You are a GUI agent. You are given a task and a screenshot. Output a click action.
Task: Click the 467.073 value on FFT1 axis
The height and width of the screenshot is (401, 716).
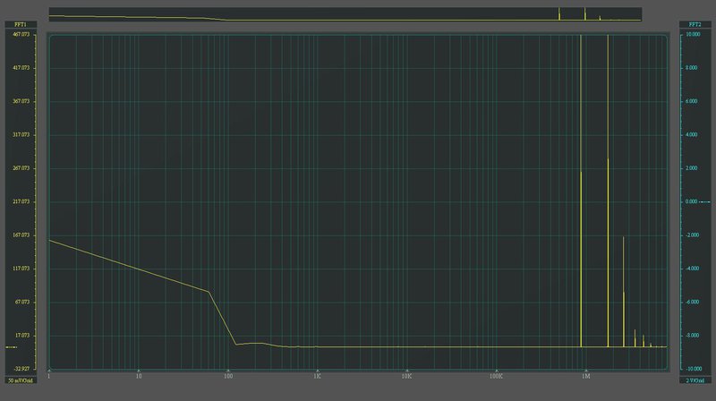click(22, 34)
